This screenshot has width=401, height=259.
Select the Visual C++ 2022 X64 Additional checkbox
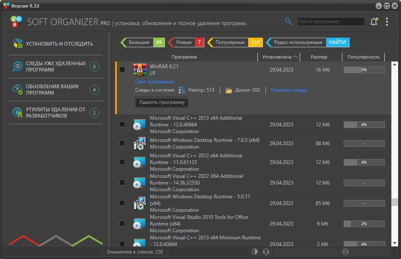click(122, 182)
